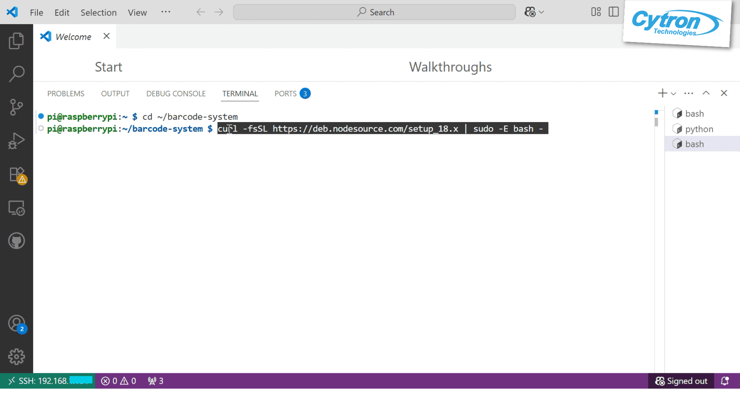Maximize terminal panel with chevron up
The height and width of the screenshot is (416, 740).
tap(706, 93)
